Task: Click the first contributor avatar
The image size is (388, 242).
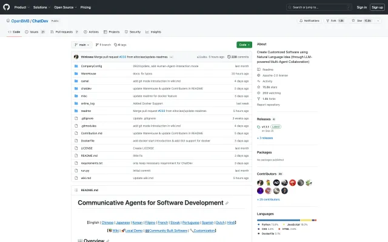Action: tap(260, 183)
